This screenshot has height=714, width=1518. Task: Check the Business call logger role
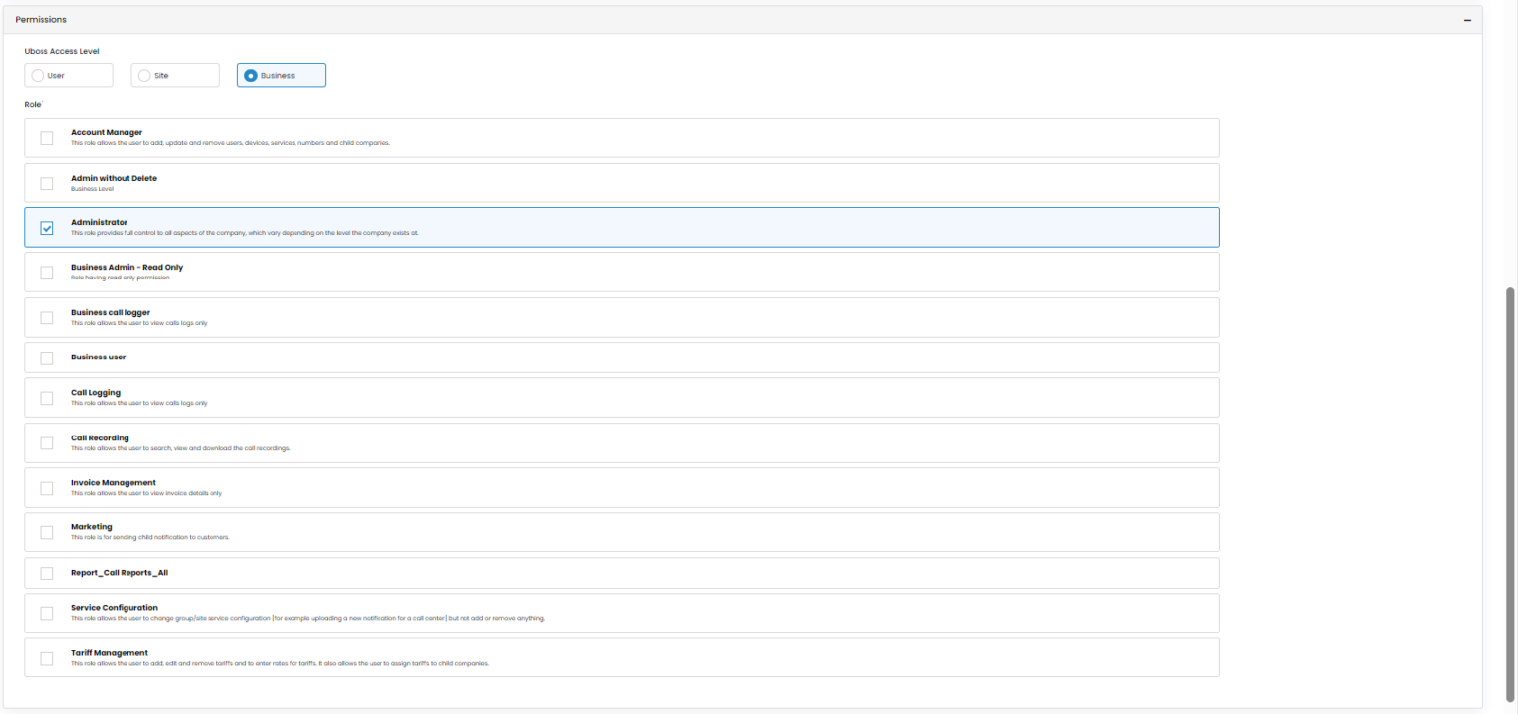46,317
